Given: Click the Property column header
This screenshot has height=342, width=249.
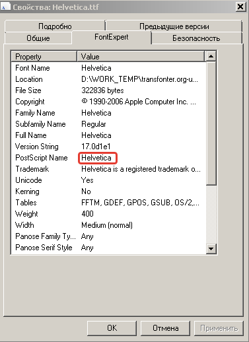Looking at the screenshot, I should (x=44, y=57).
